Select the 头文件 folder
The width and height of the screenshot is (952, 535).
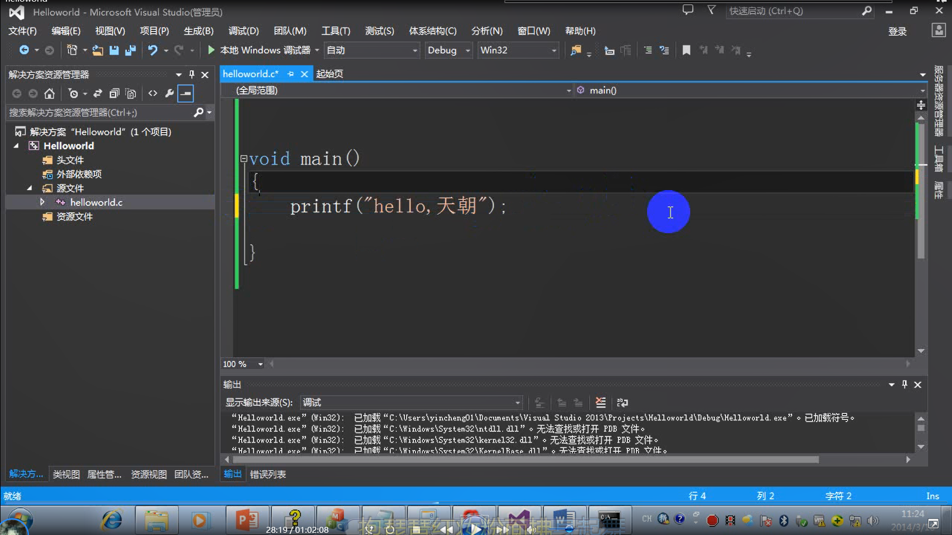(70, 160)
